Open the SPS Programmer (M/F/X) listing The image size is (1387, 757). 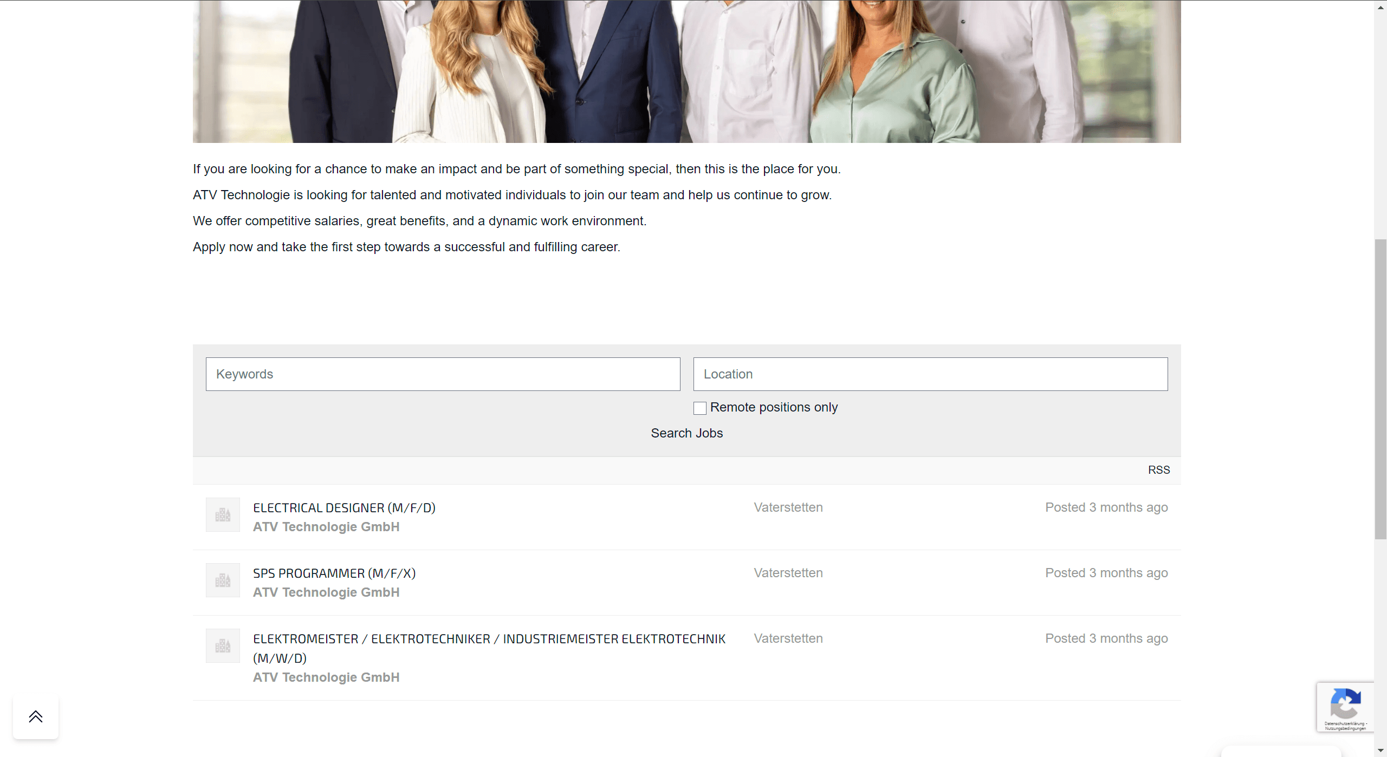(x=334, y=573)
